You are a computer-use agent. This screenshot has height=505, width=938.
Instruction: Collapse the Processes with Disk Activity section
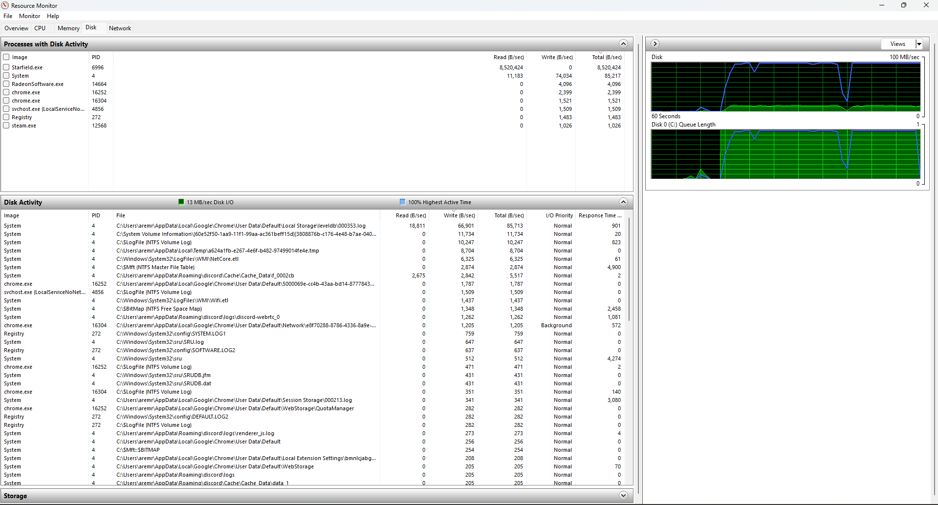click(623, 44)
